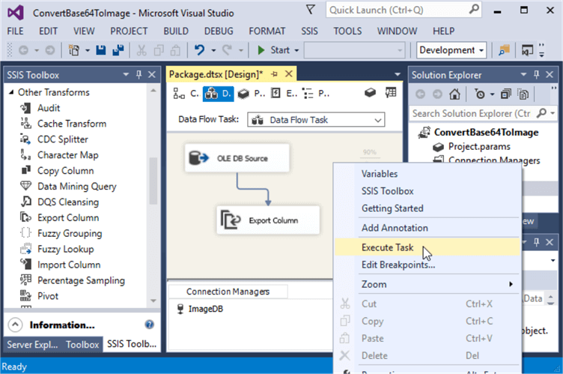Select Audit in the SSIS Toolbox

pos(49,108)
